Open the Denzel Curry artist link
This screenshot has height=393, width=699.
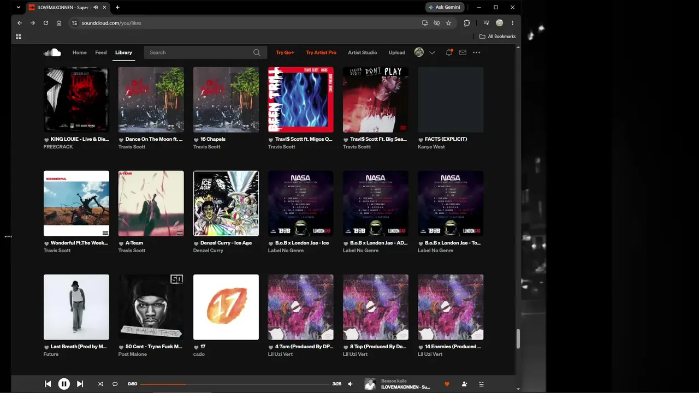[x=208, y=251]
